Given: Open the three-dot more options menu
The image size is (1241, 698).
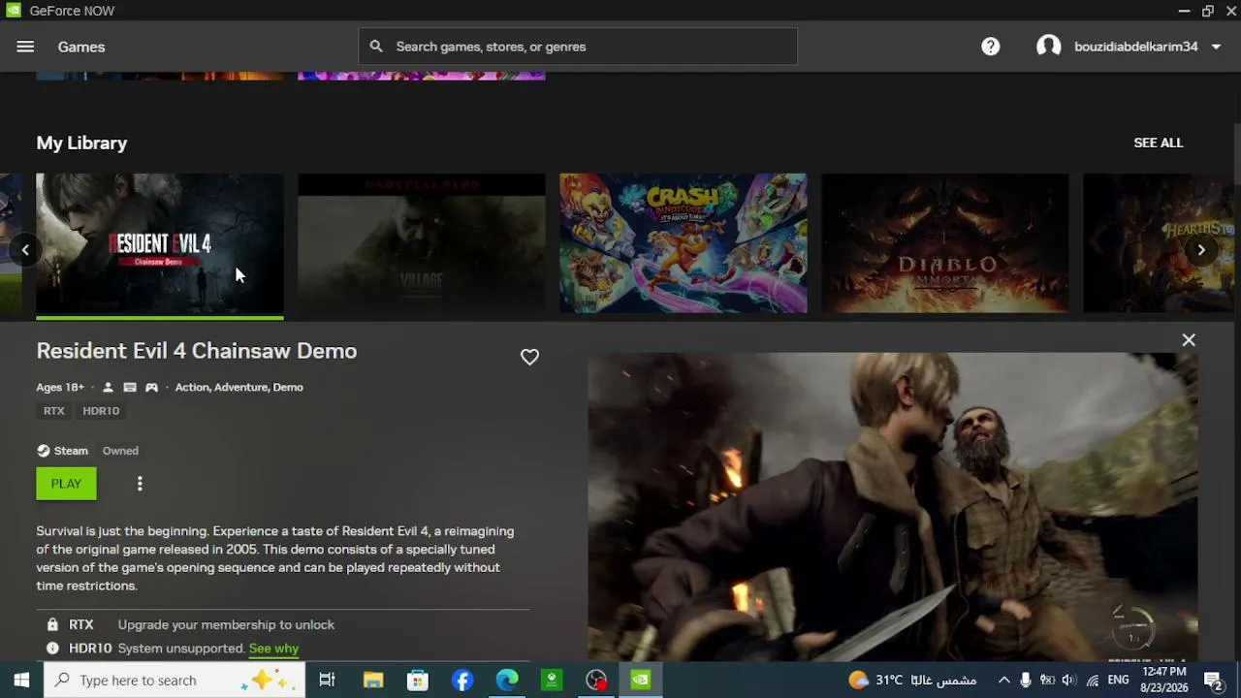Looking at the screenshot, I should tap(140, 484).
